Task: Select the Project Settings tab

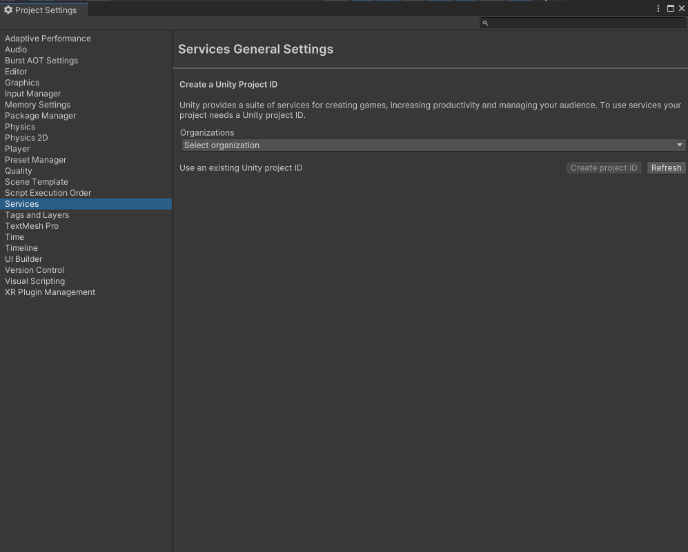Action: click(x=44, y=10)
